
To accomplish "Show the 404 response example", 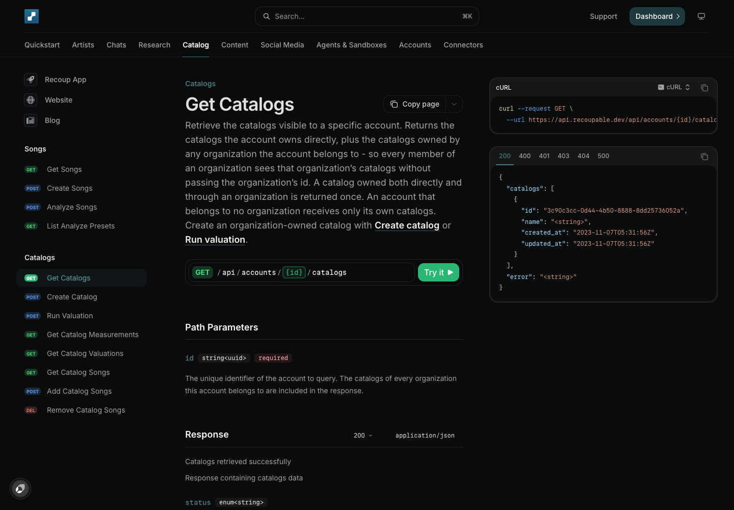I will click(x=584, y=156).
